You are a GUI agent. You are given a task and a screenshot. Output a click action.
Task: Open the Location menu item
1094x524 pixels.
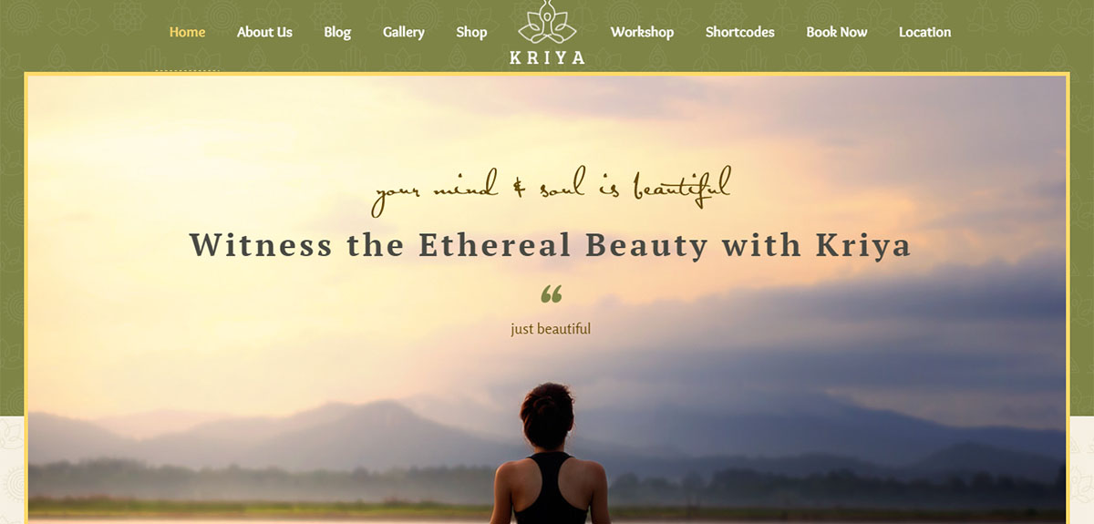pyautogui.click(x=924, y=32)
